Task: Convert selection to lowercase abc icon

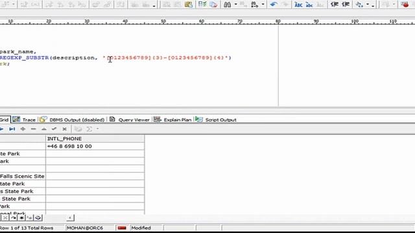Action: click(309, 5)
